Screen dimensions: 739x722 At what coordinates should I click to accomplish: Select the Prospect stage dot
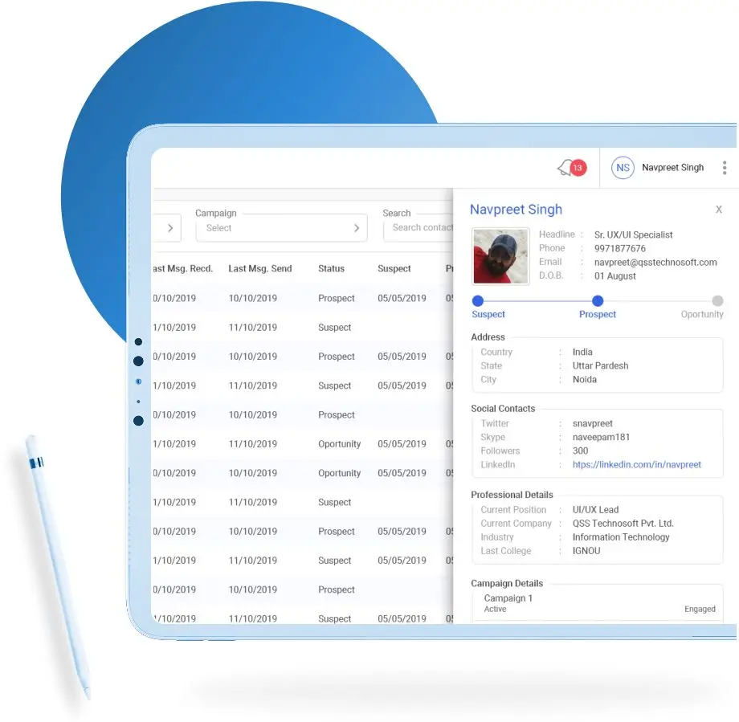click(598, 301)
